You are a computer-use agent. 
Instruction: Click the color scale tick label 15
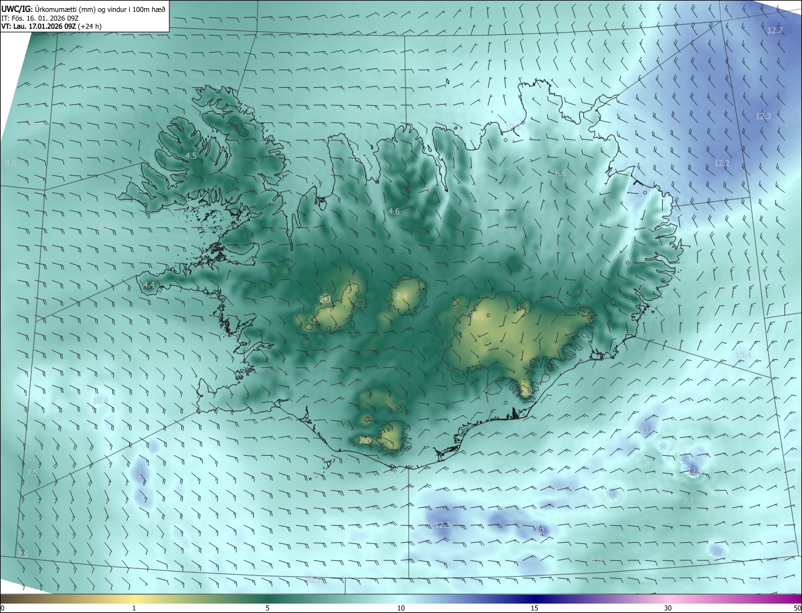[534, 608]
